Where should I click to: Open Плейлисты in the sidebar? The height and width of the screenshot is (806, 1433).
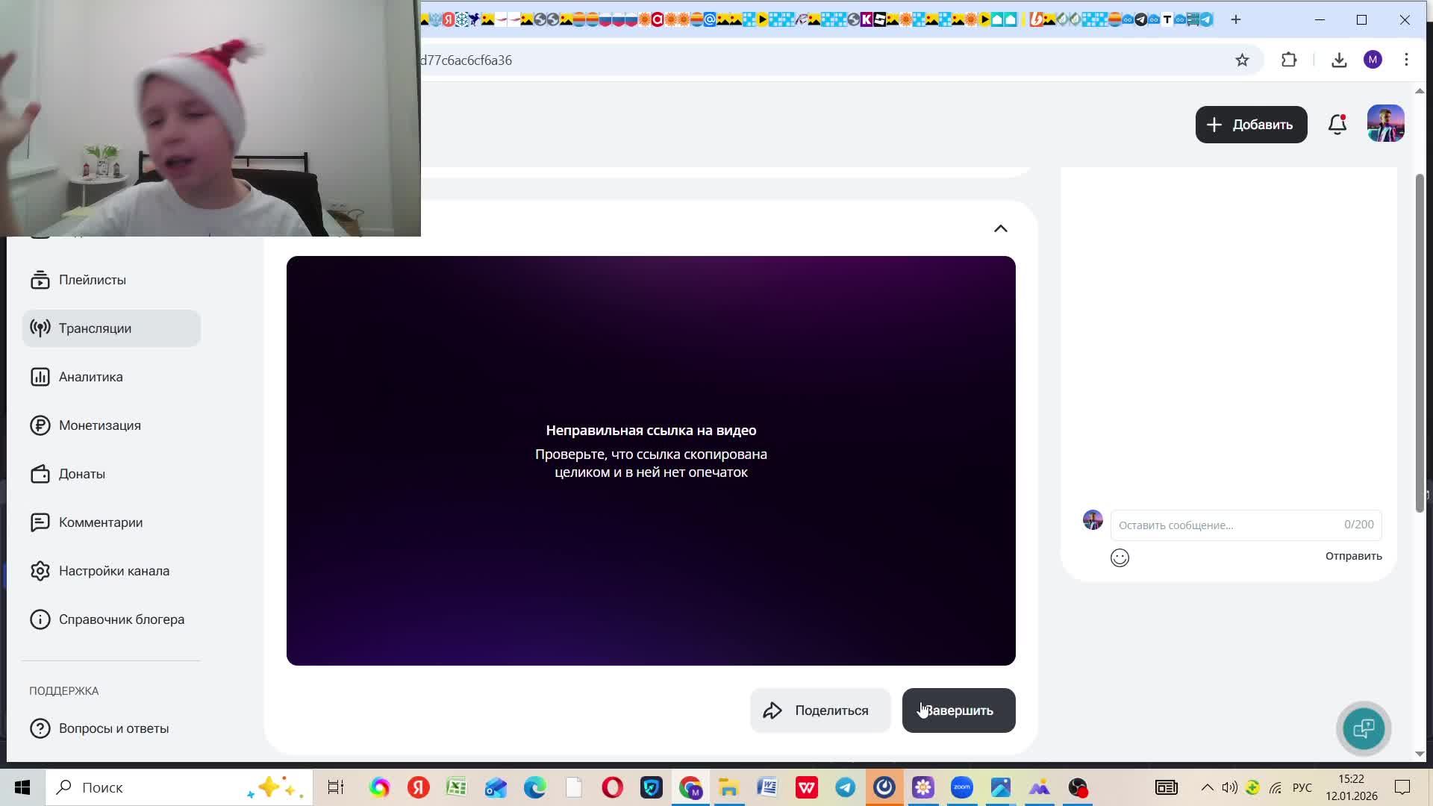(x=93, y=280)
